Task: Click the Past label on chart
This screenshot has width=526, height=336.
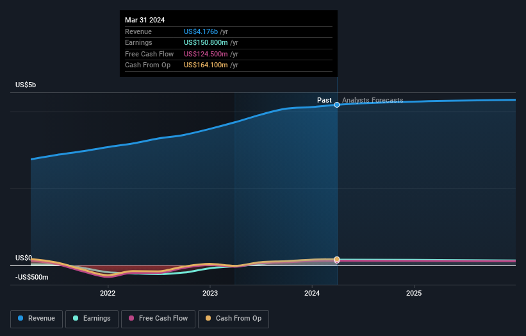Action: click(324, 100)
